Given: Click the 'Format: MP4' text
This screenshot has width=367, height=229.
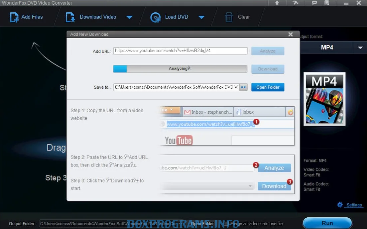Looking at the screenshot, I should [315, 161].
